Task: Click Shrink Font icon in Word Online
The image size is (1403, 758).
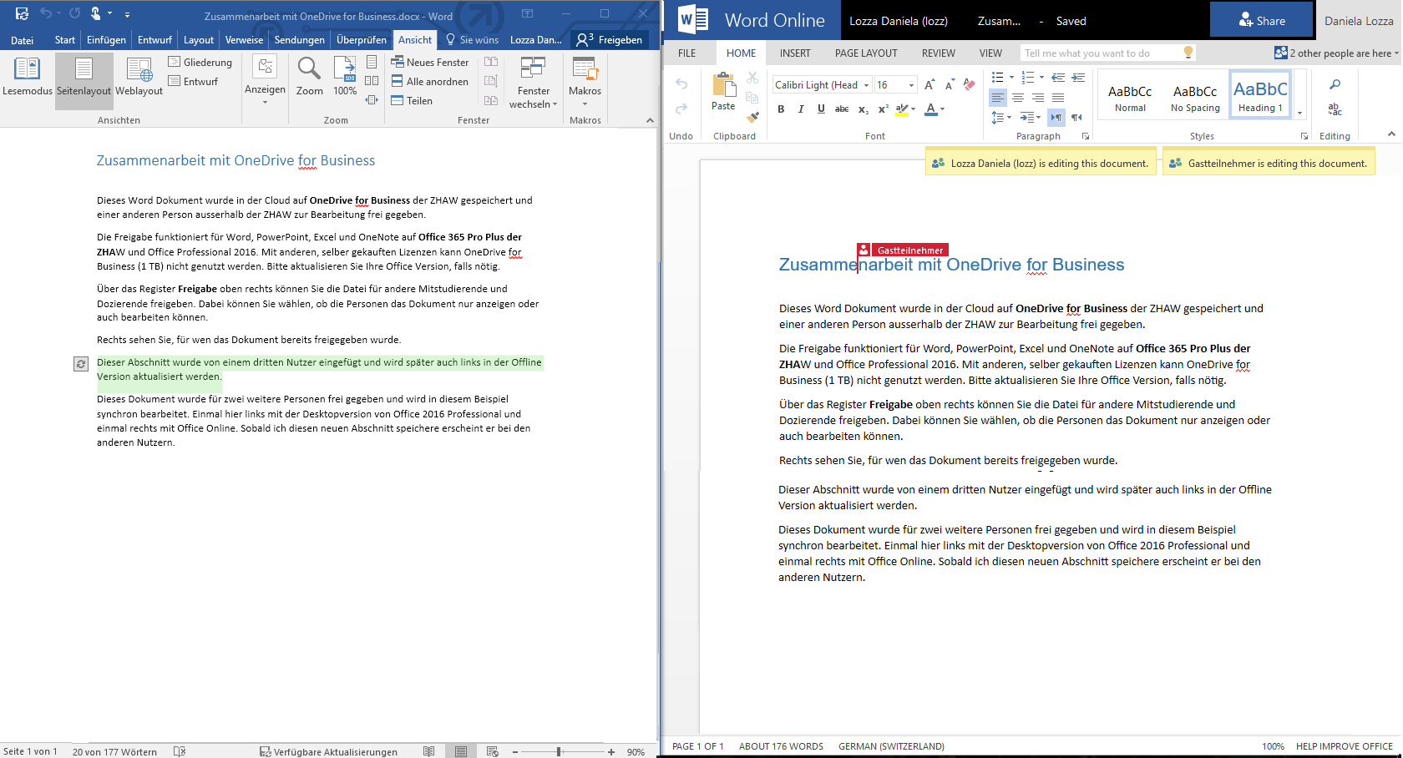Action: point(950,84)
